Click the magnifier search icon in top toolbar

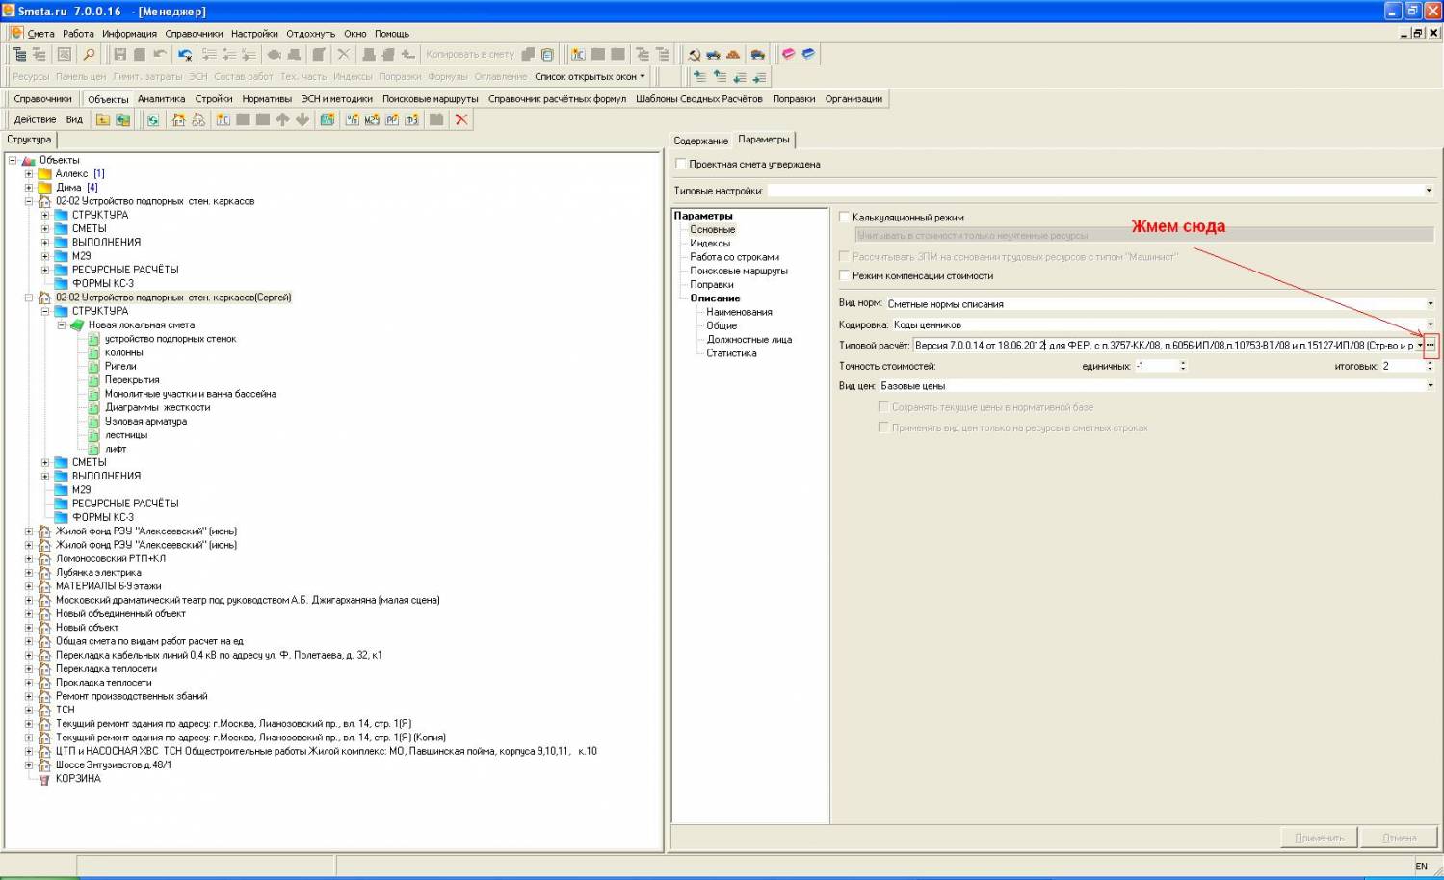point(89,55)
